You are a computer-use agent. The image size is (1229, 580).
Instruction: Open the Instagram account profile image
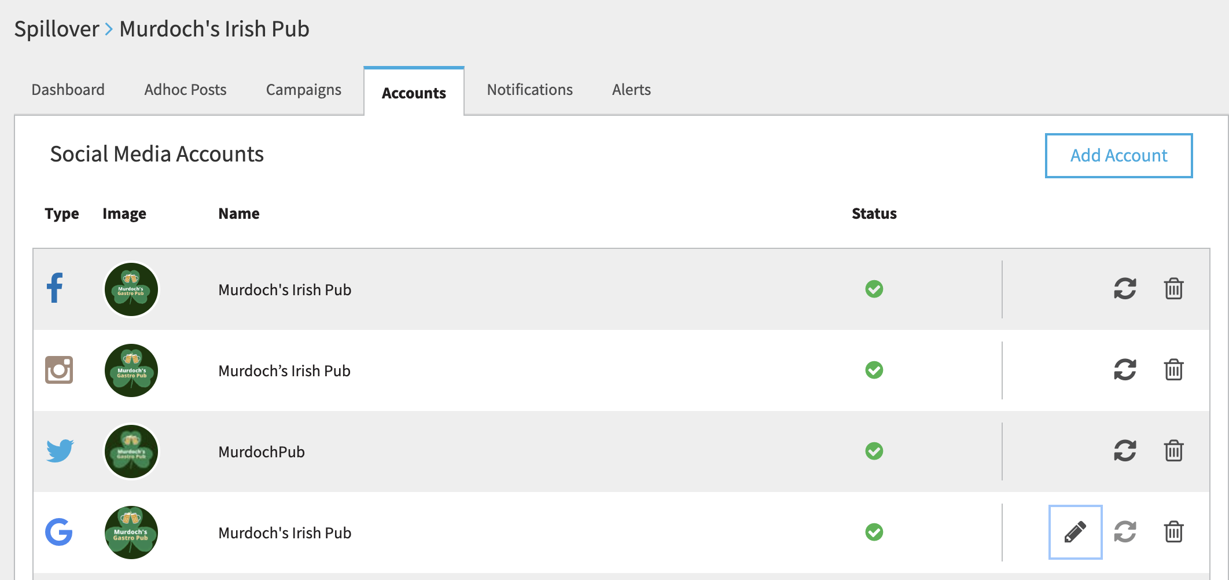point(131,370)
